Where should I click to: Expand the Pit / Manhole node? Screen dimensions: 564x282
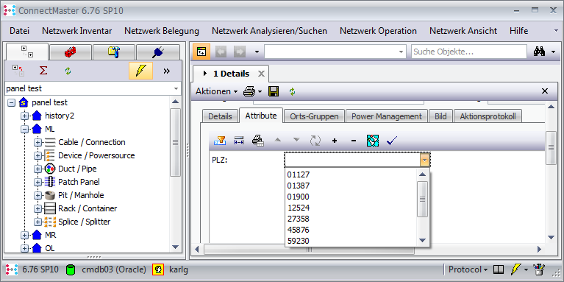(38, 195)
